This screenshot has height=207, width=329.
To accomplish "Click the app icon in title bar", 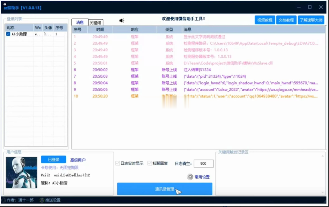I will 4,4.
